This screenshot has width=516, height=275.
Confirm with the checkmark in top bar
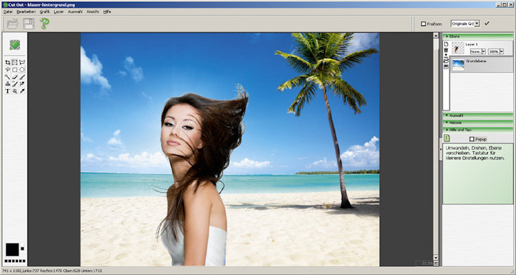click(487, 23)
